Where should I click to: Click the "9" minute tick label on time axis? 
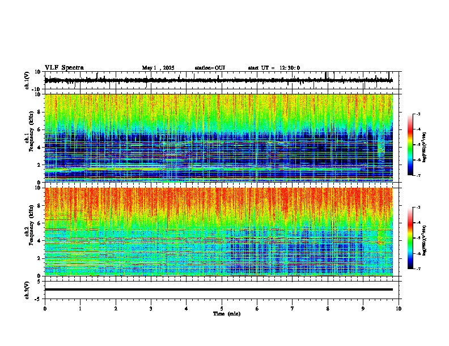point(363,309)
